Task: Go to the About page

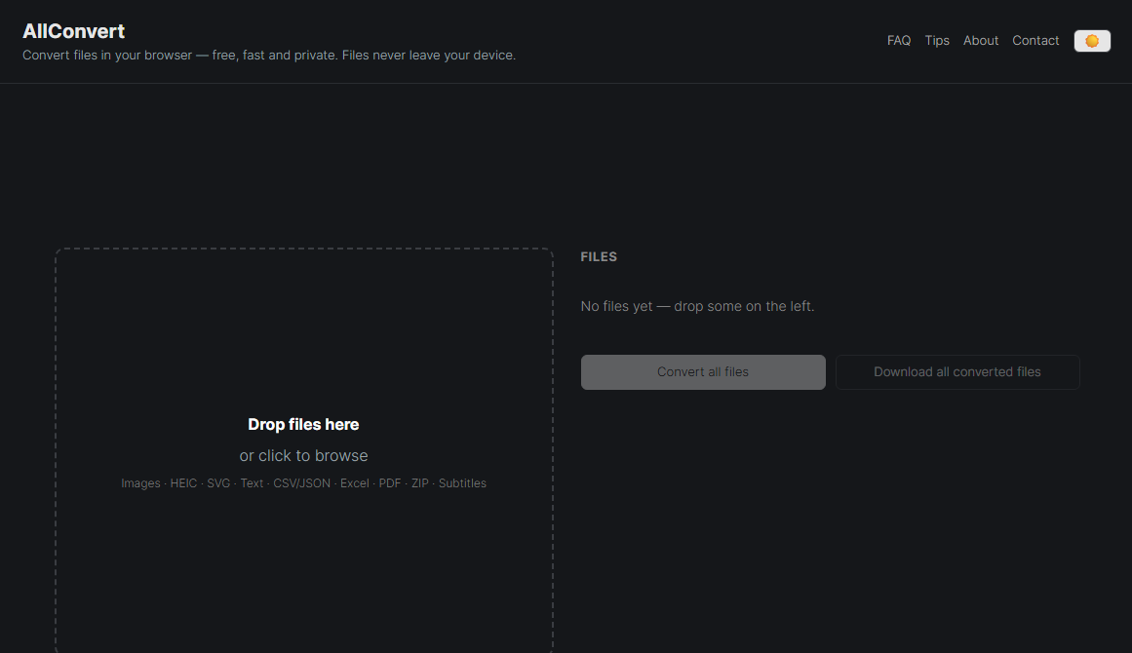Action: click(981, 41)
